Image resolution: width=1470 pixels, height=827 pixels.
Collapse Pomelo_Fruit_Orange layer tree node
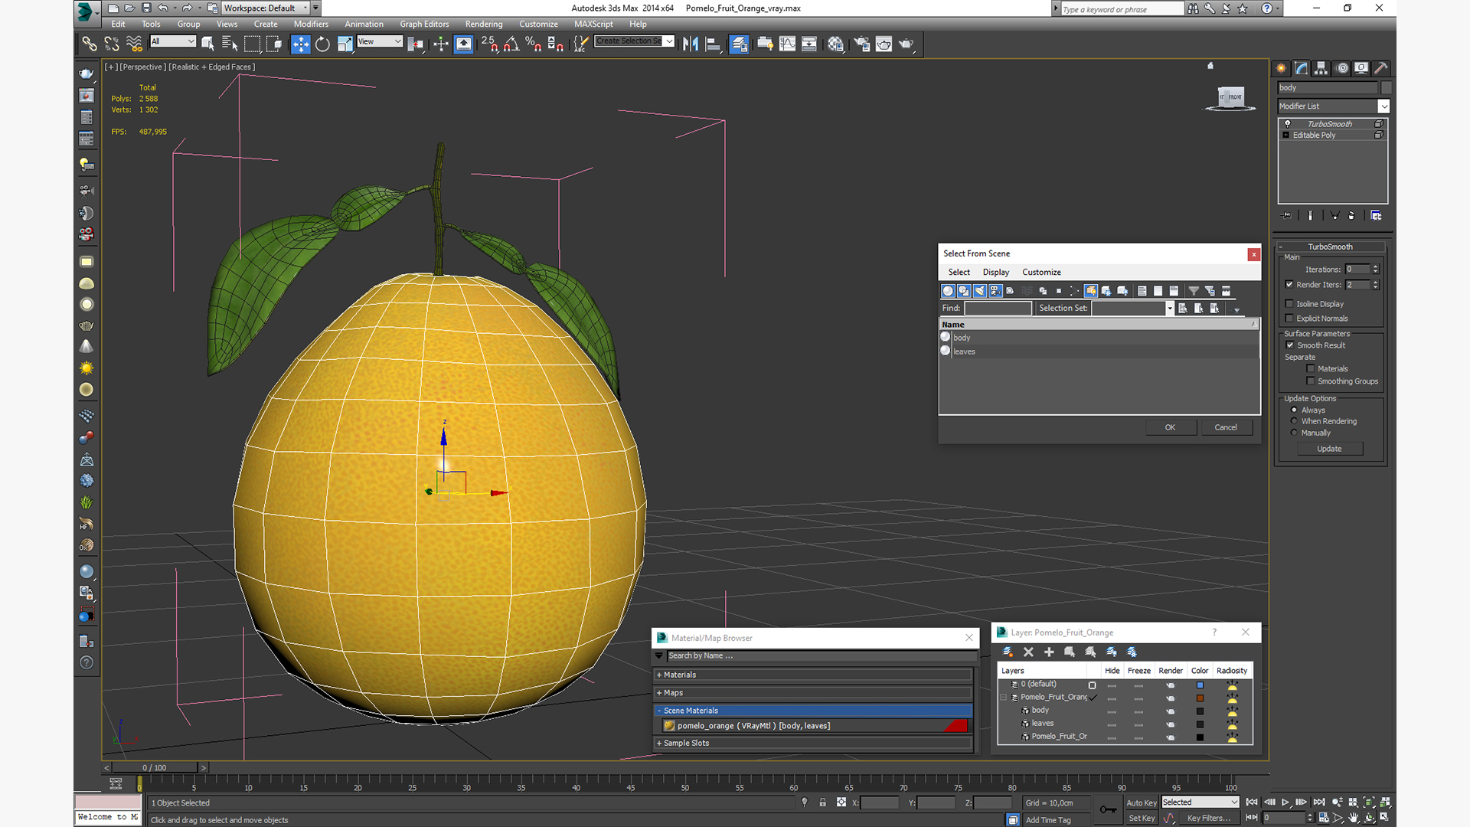pyautogui.click(x=1004, y=698)
